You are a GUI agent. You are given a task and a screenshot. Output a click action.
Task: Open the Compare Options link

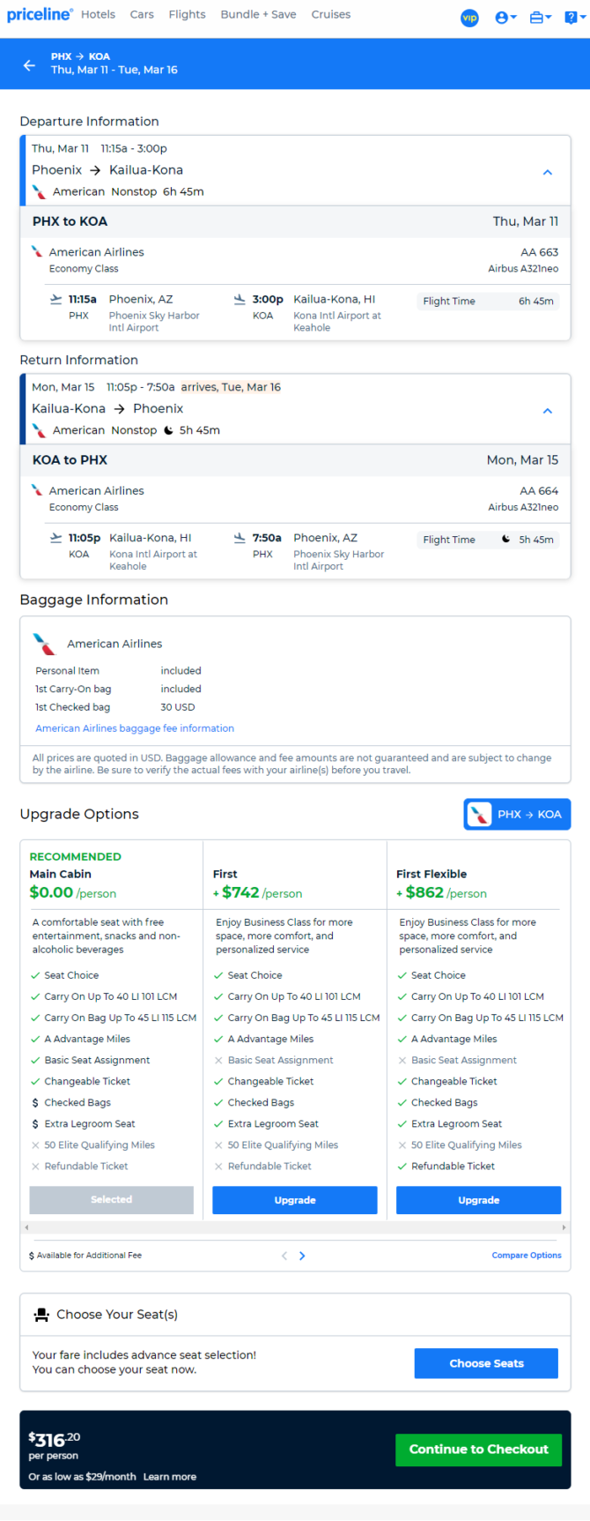pos(527,1256)
